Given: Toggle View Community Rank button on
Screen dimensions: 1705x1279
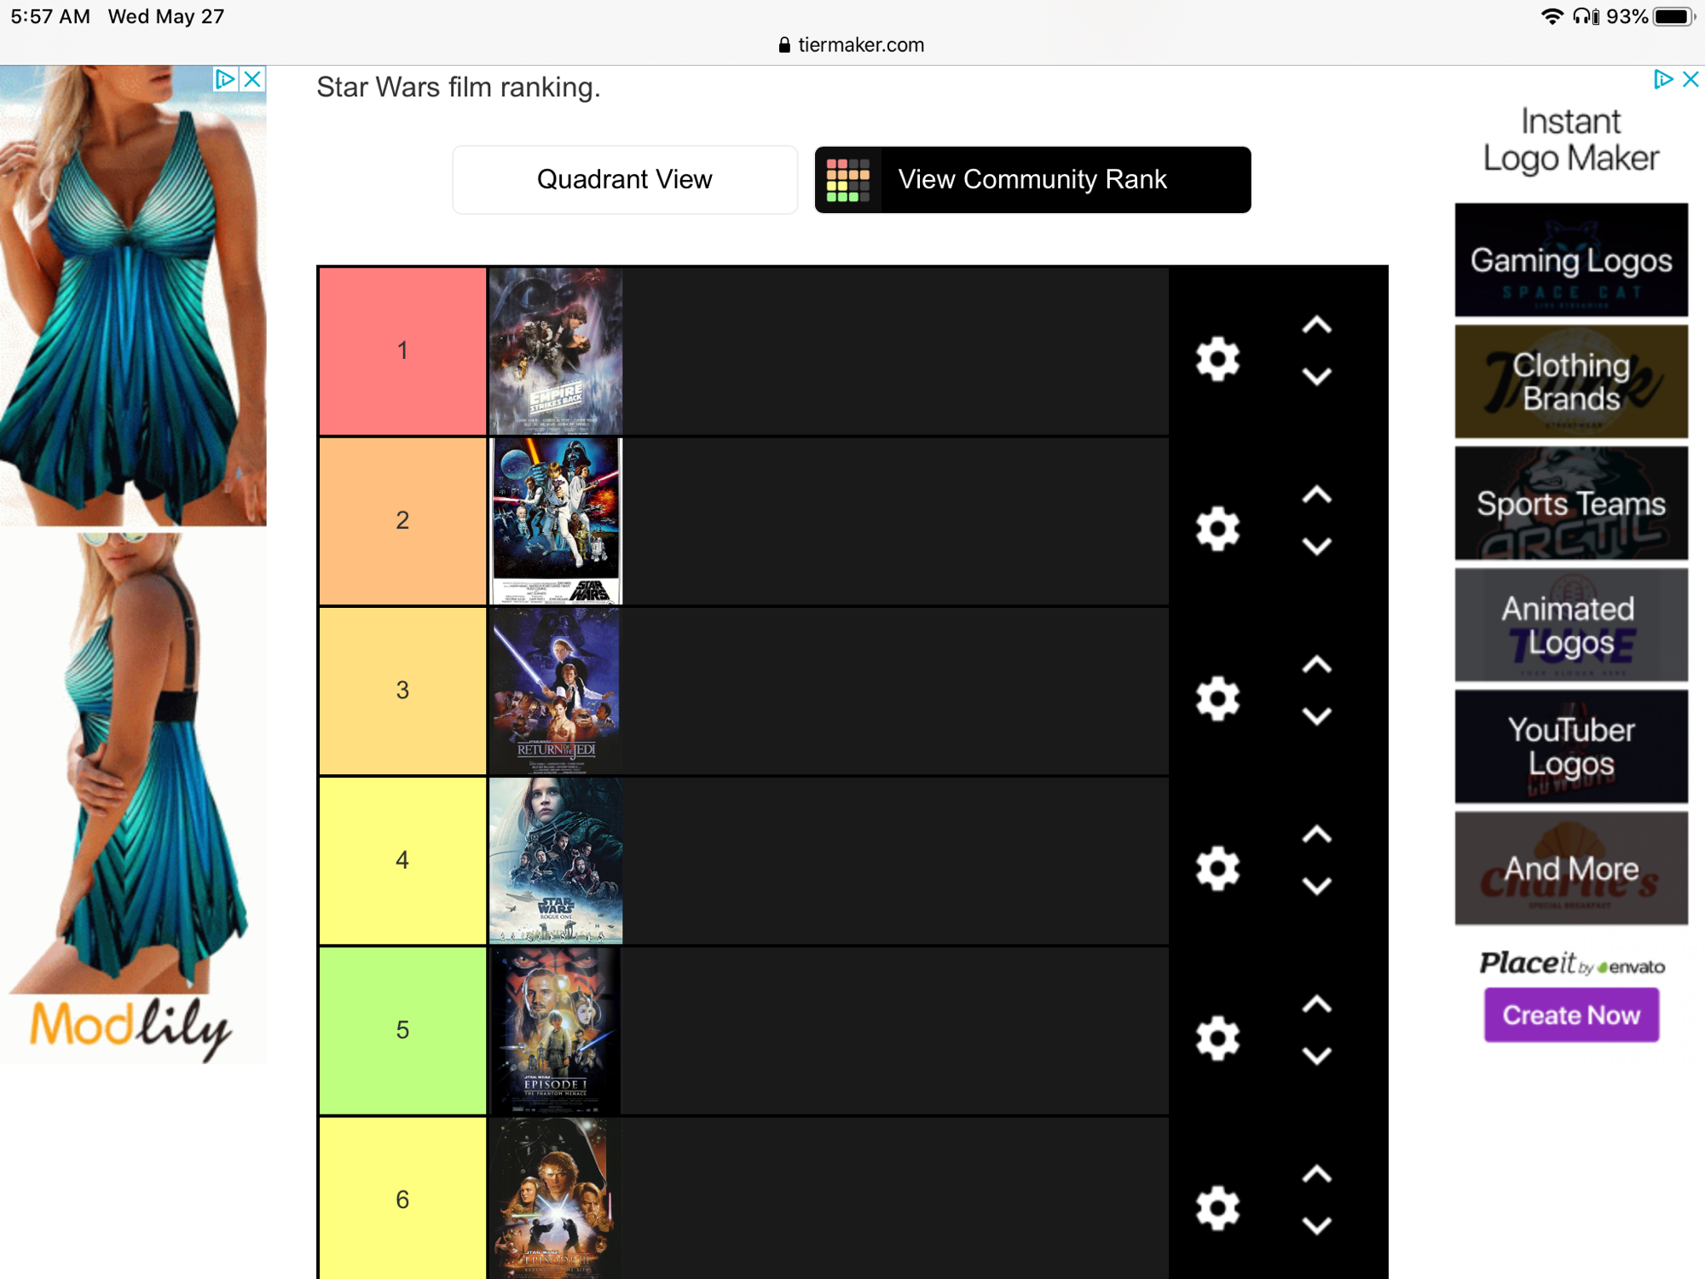Looking at the screenshot, I should coord(1032,179).
